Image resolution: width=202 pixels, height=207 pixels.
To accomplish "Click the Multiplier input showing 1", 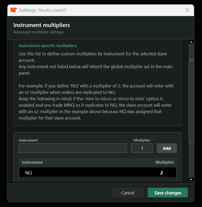I will point(142,148).
